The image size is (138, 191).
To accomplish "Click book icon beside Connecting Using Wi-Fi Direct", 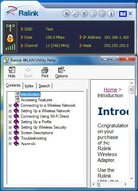I will pyautogui.click(x=16, y=116).
